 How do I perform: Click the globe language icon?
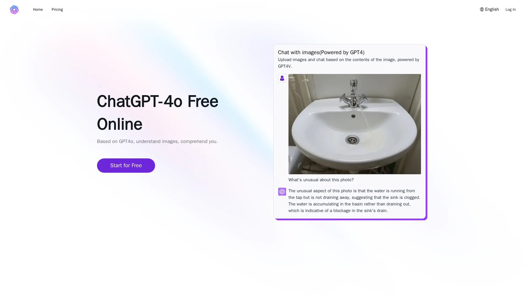pyautogui.click(x=482, y=9)
